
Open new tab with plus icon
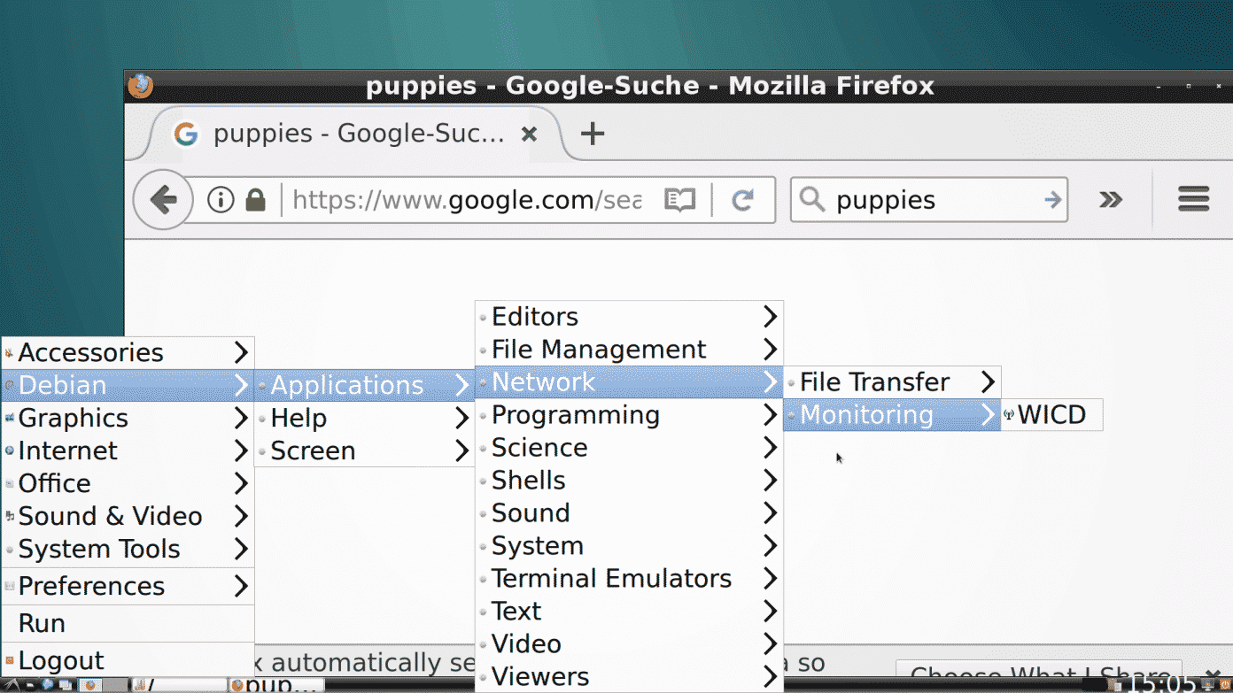tap(592, 134)
